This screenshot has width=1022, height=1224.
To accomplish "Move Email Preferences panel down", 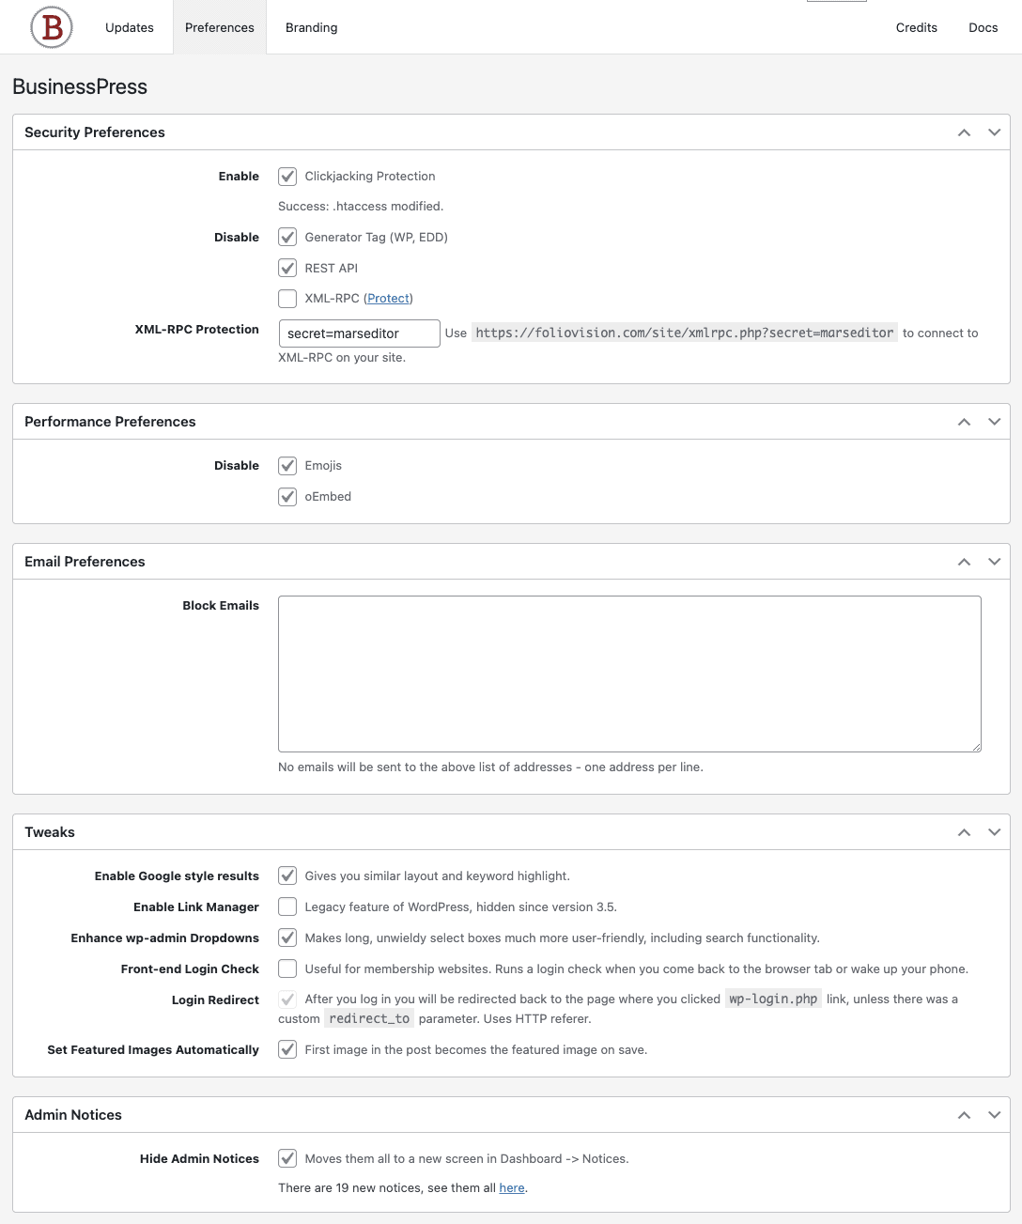I will (995, 562).
